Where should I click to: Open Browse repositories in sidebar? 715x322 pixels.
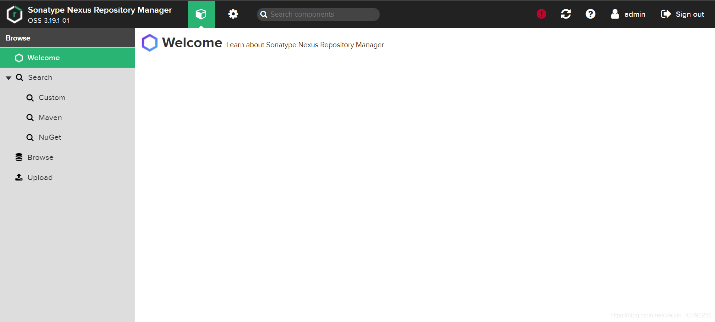pyautogui.click(x=67, y=157)
